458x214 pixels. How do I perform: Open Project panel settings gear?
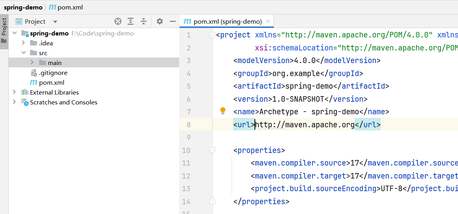pos(159,21)
